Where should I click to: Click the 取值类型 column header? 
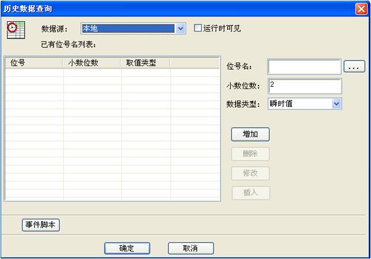[145, 63]
